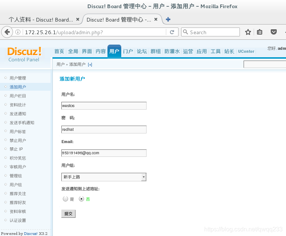Image resolution: width=286 pixels, height=236 pixels.
Task: Click the Discuz! link in the footer
Action: 30,233
